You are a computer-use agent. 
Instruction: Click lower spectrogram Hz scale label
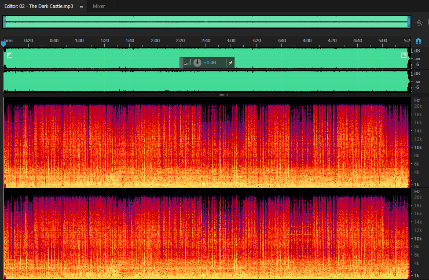click(x=417, y=192)
